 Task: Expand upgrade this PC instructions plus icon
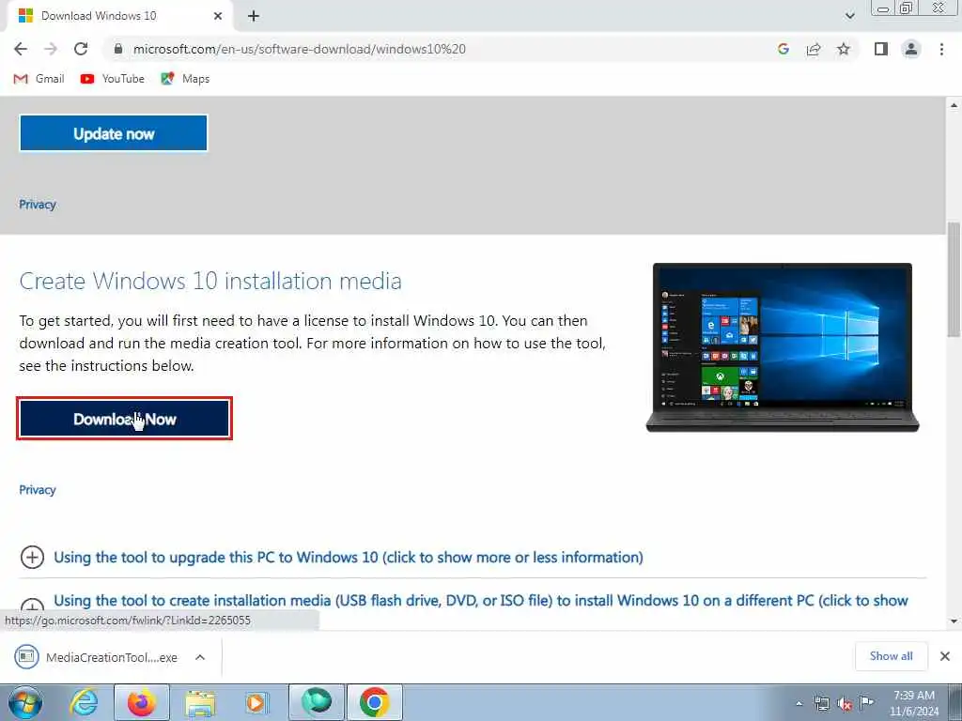point(32,558)
